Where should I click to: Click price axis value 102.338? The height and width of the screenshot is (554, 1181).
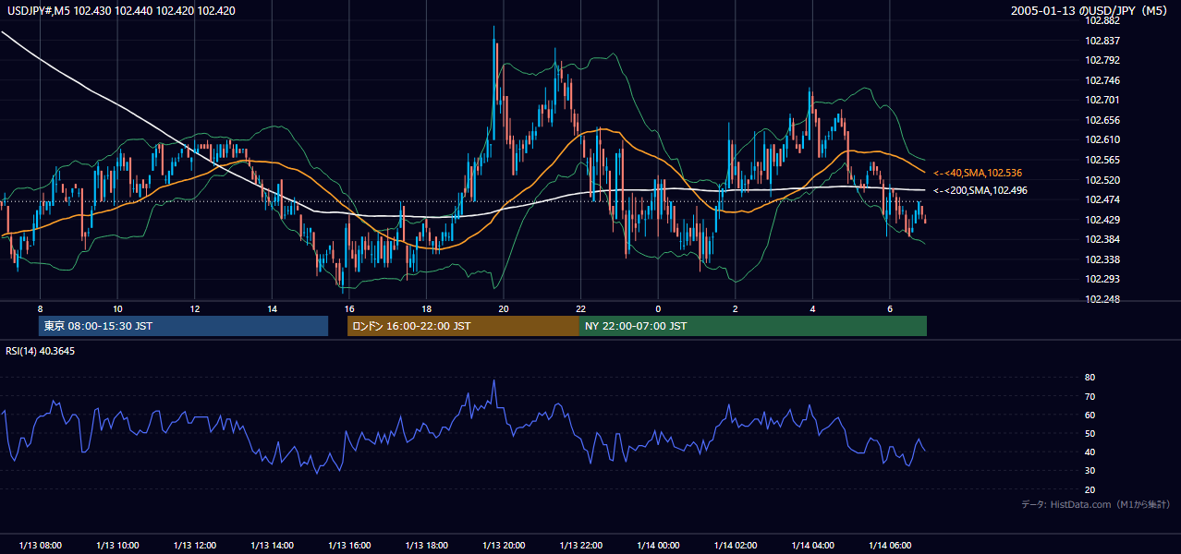tap(1103, 259)
